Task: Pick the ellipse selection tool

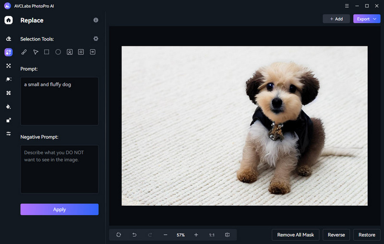Action: (x=58, y=52)
